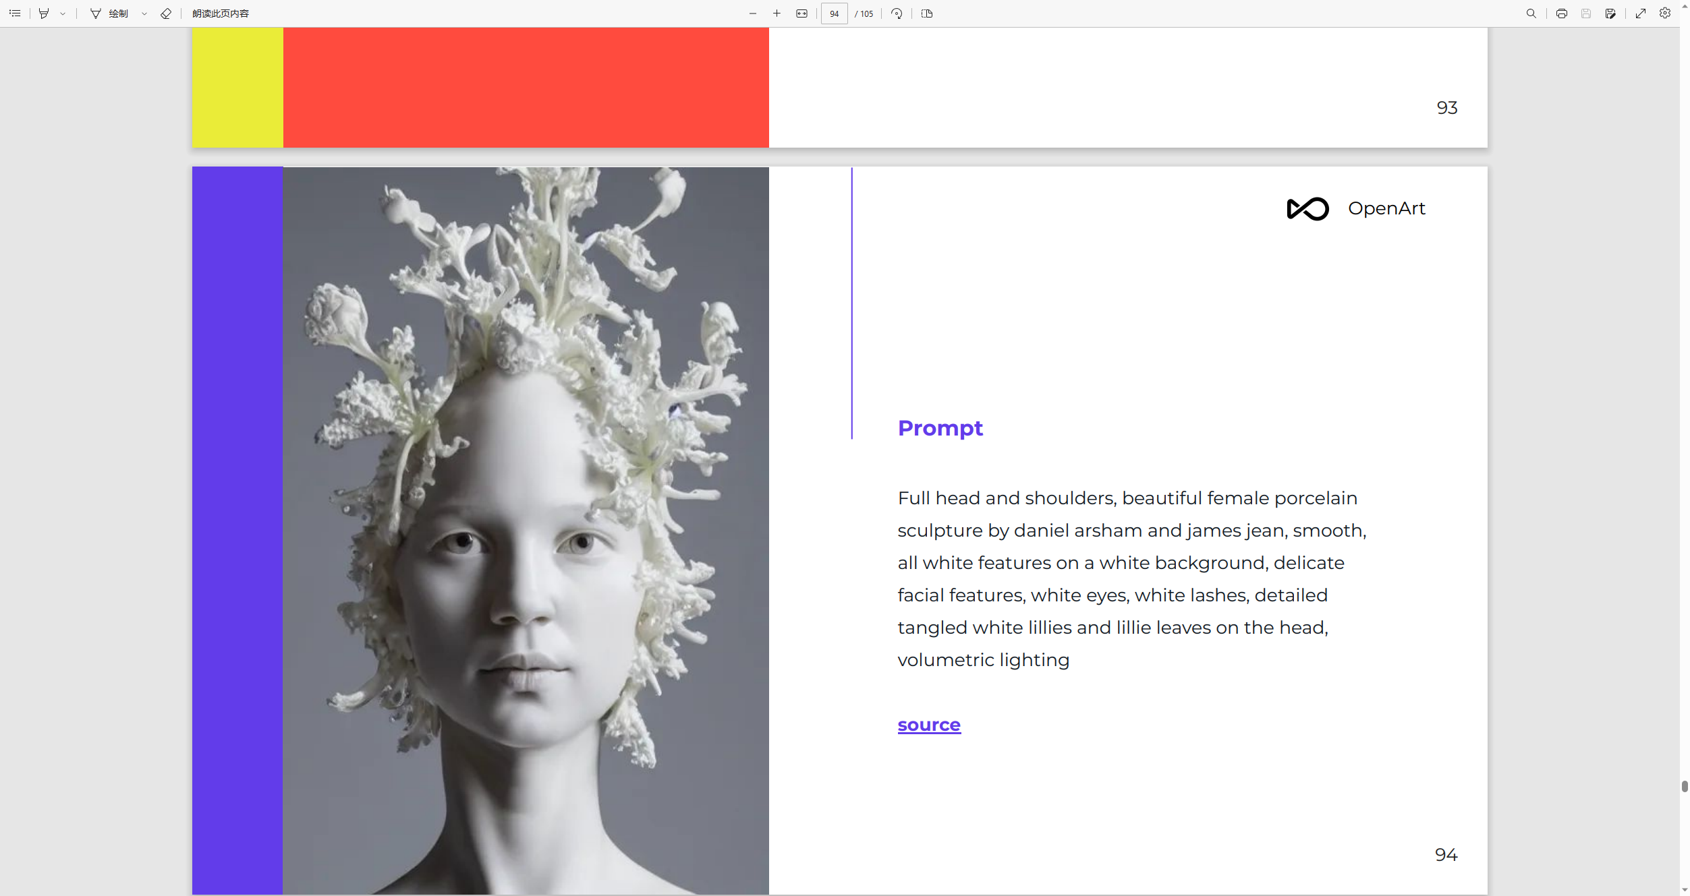Select the eraser tool

click(166, 13)
